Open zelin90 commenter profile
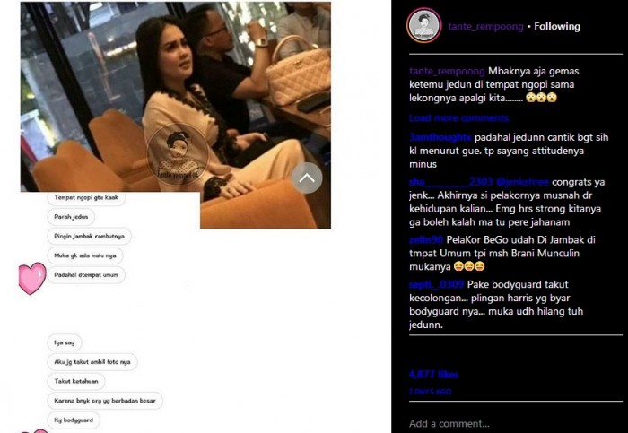Image resolution: width=628 pixels, height=433 pixels. point(426,239)
